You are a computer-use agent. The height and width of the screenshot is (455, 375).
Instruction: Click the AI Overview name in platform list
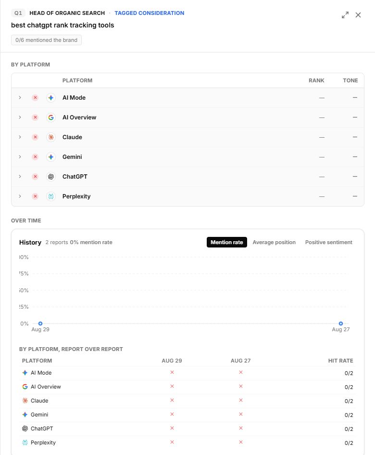[79, 117]
